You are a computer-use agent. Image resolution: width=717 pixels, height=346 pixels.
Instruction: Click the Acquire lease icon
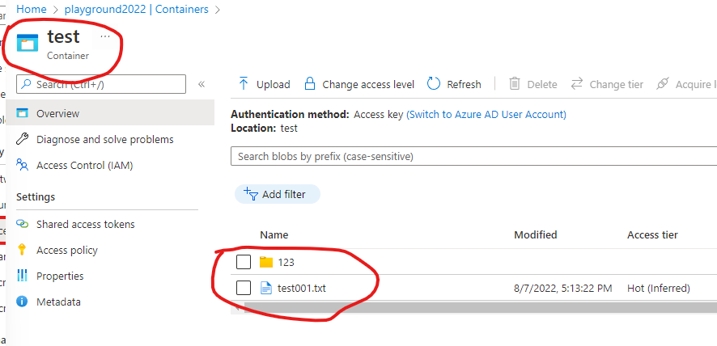tap(662, 83)
